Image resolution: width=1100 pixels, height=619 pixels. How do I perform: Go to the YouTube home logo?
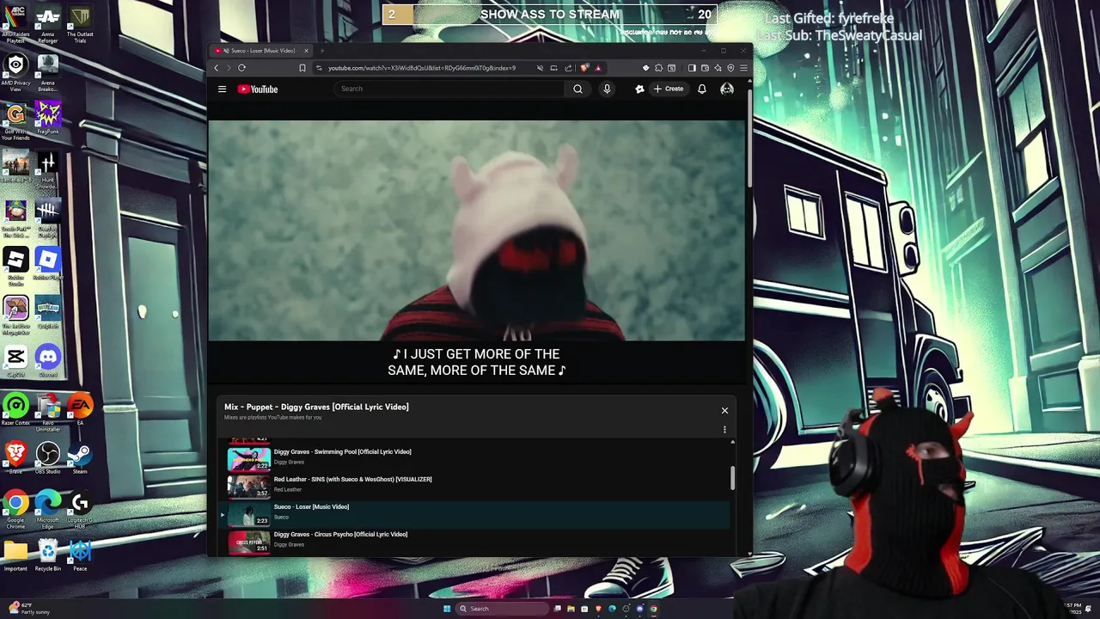click(x=258, y=89)
